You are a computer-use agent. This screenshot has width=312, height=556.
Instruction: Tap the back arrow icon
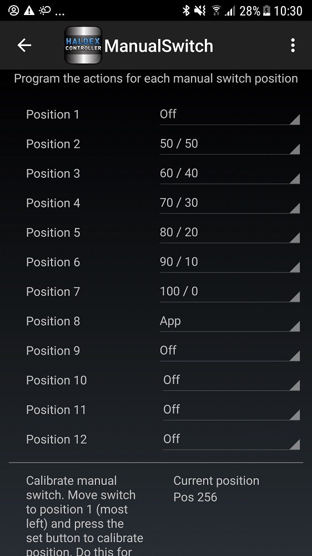click(24, 46)
